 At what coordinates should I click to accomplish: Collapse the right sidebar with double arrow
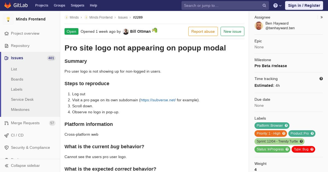[x=322, y=17]
